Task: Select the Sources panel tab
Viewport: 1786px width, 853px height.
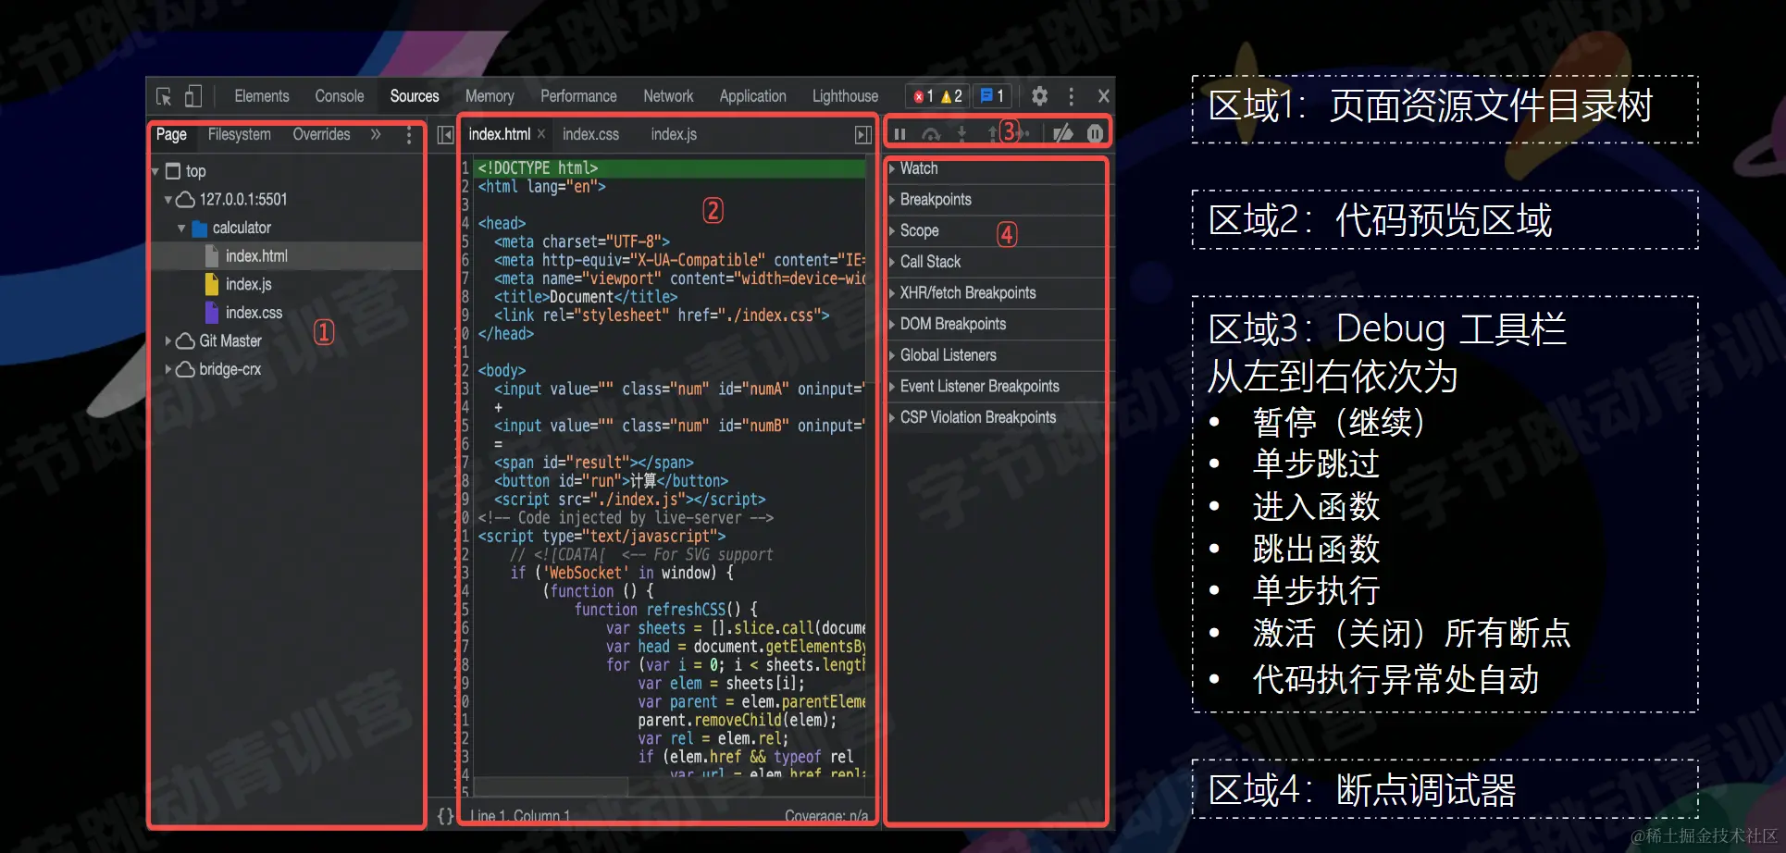Action: point(415,96)
